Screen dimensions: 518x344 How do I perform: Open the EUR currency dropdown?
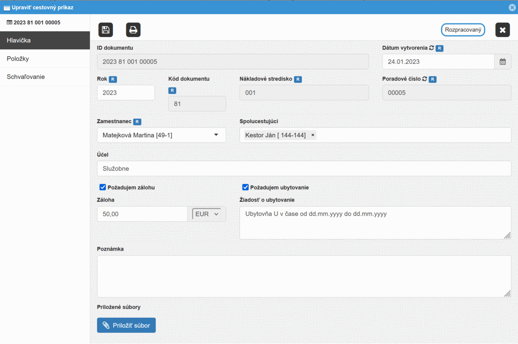click(208, 214)
